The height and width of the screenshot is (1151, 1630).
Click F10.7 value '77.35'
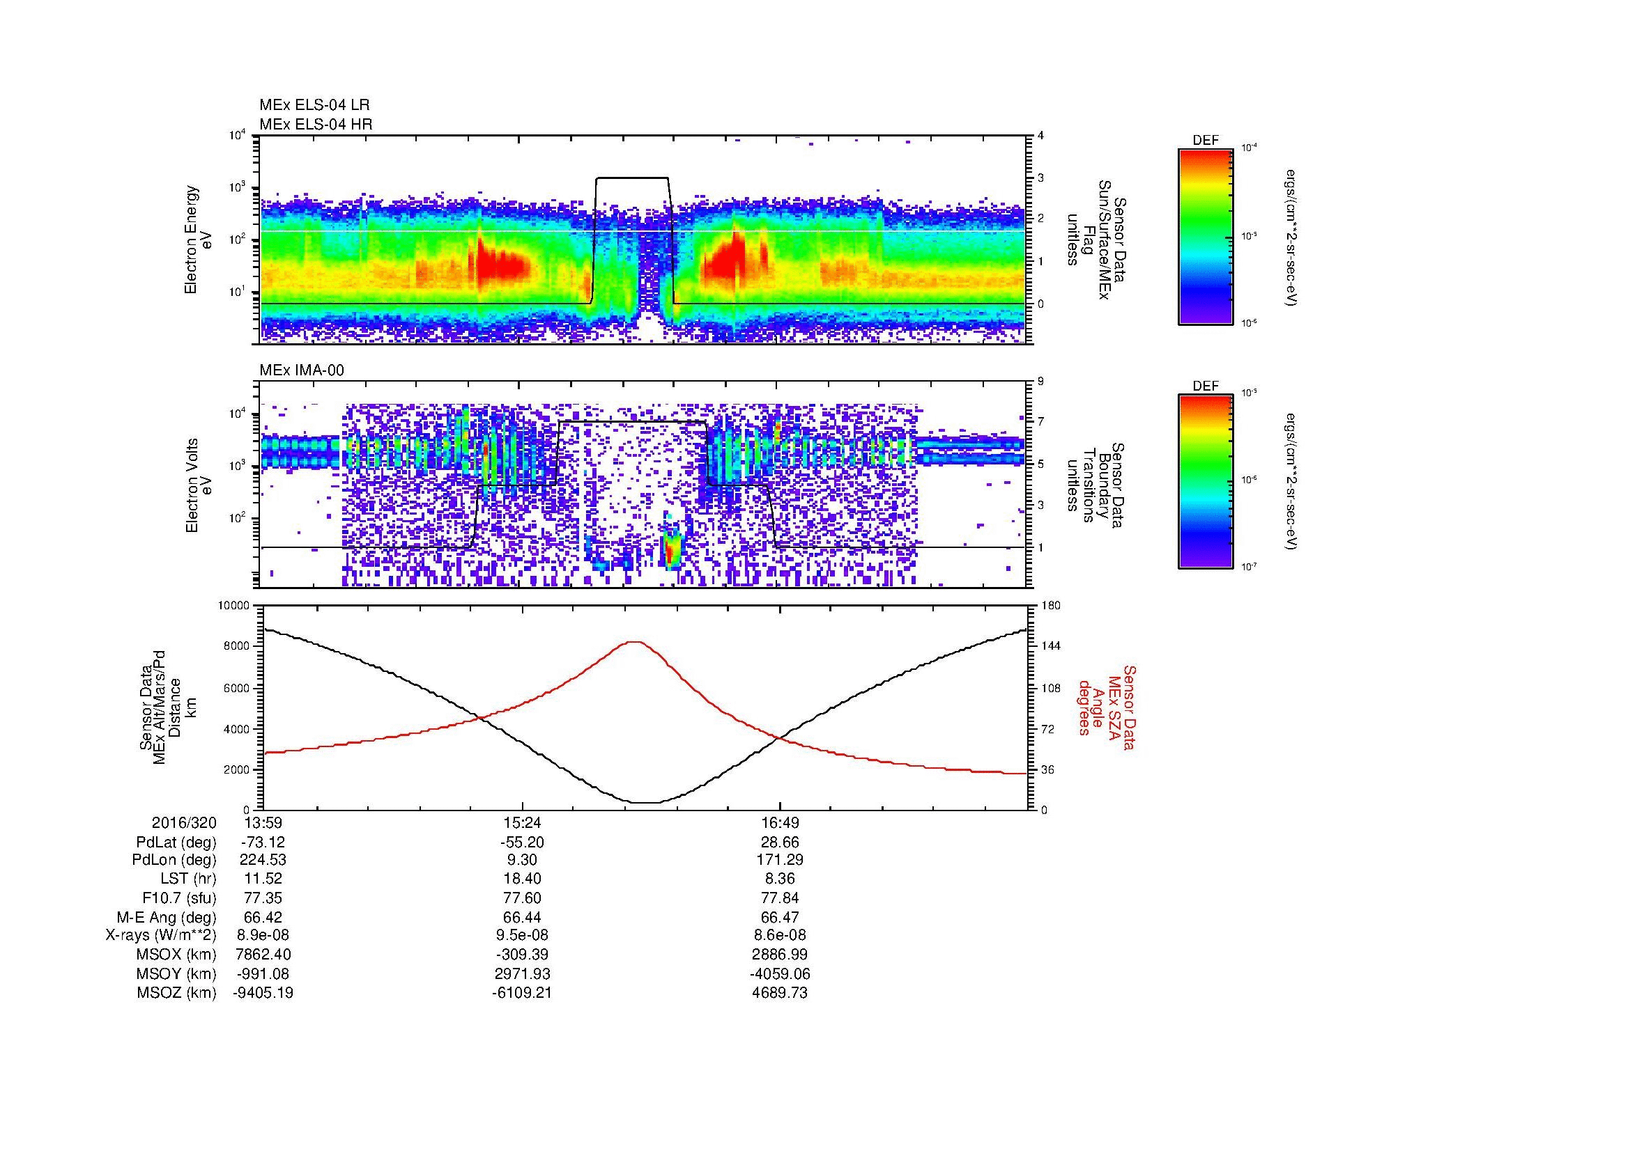point(263,898)
